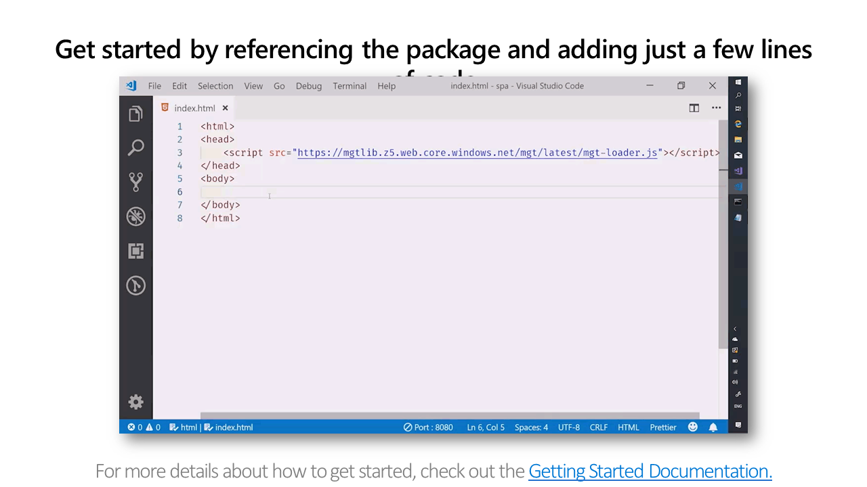Click the index.html status bar item

click(x=229, y=427)
